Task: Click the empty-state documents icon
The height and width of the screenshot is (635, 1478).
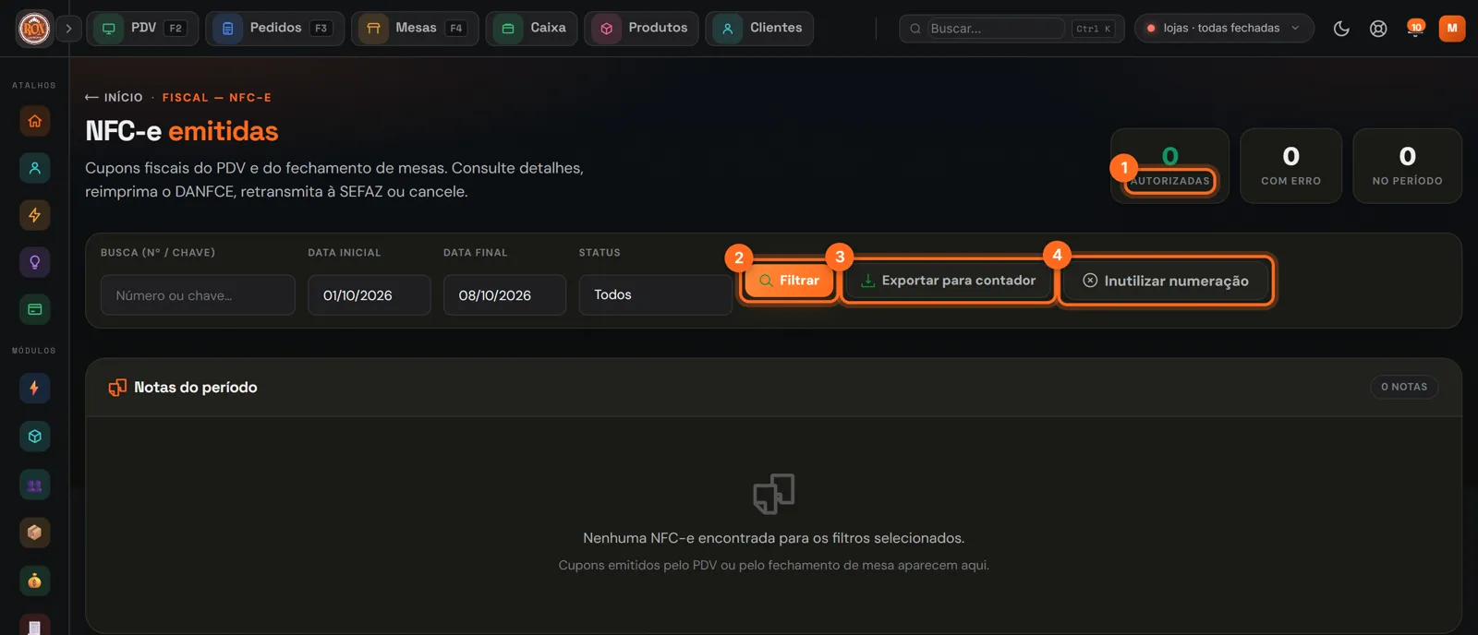Action: pos(774,494)
